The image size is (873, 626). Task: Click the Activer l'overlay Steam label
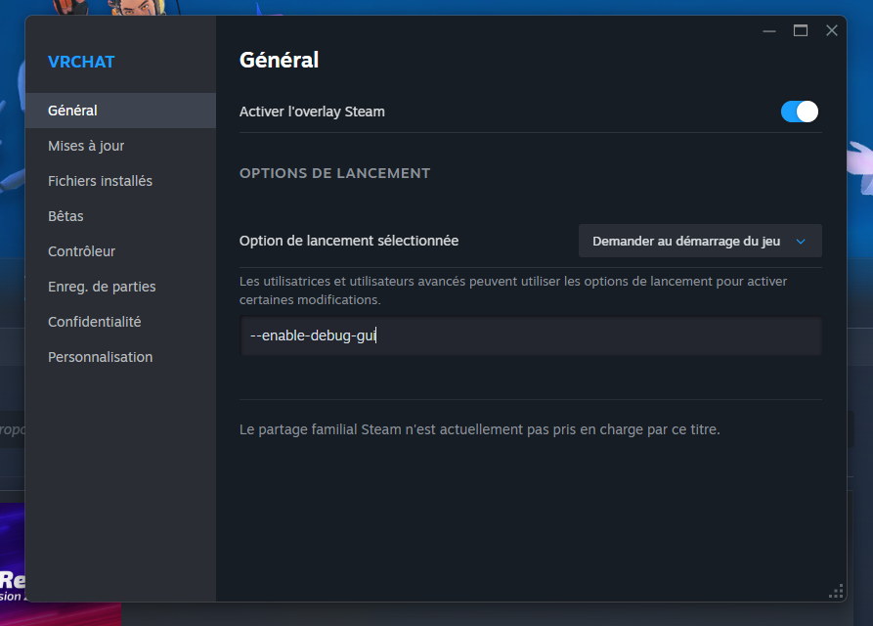pyautogui.click(x=312, y=112)
